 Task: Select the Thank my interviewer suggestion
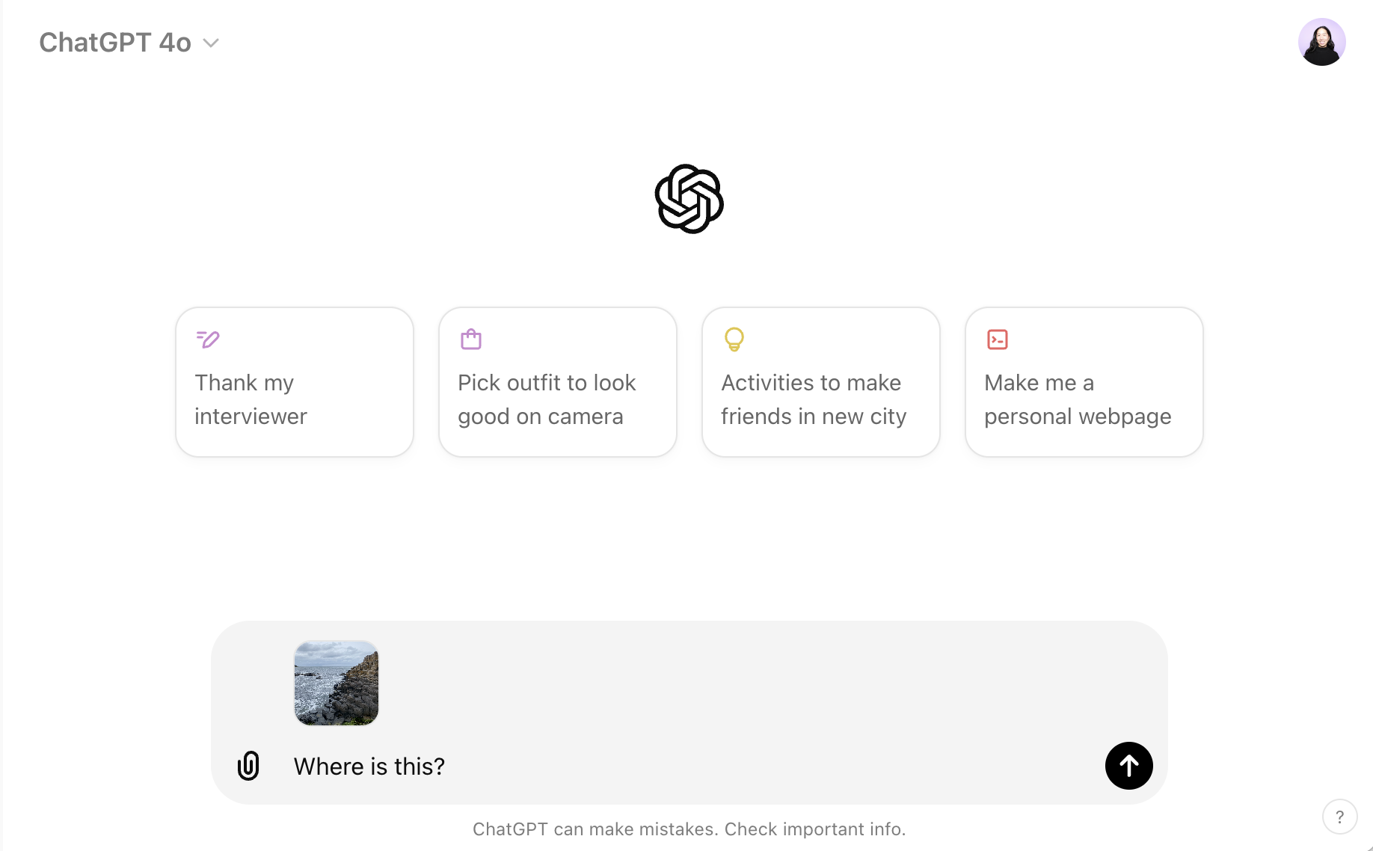(x=295, y=382)
